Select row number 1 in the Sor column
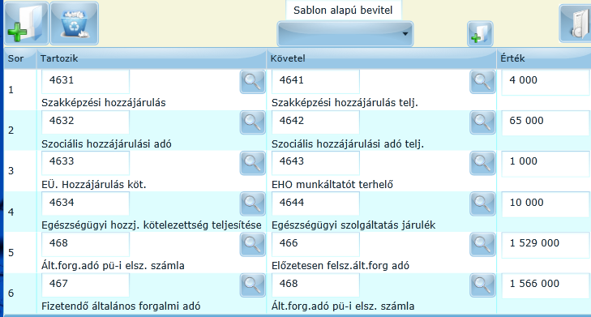Screen dimensions: 591x317 coord(11,90)
